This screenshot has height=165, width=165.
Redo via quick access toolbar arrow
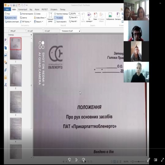(x=25, y=5)
